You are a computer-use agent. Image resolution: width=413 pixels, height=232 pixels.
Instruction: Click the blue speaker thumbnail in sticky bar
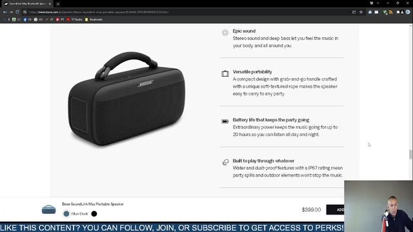click(x=49, y=209)
